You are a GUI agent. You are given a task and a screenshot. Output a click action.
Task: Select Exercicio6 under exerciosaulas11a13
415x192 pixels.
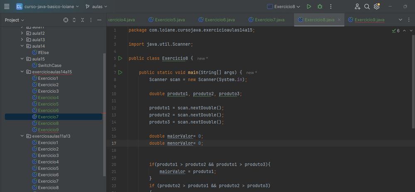pos(48,175)
